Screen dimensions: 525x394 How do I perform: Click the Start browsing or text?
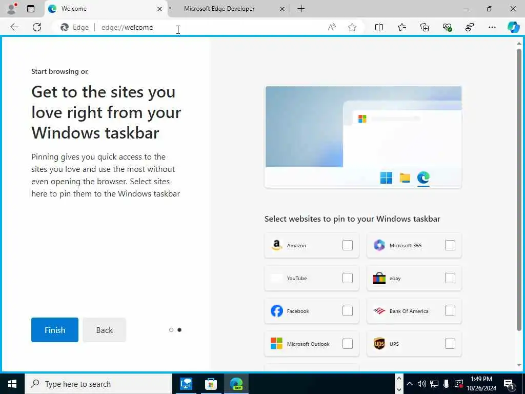(60, 71)
